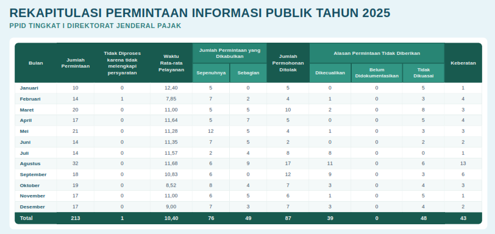Select the "Sepenuhnya" sub-header
This screenshot has width=495, height=234.
(x=211, y=73)
